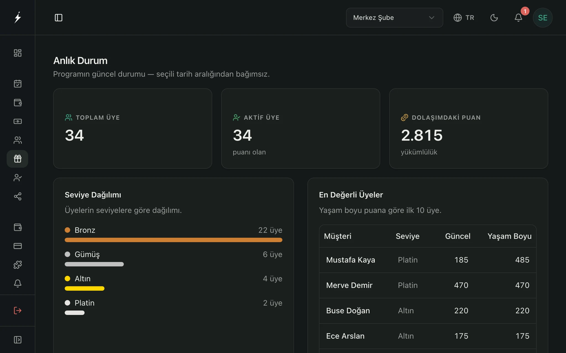Click the Güncel column header

(x=458, y=236)
